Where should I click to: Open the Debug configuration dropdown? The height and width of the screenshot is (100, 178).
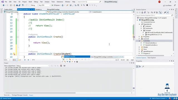[34, 5]
